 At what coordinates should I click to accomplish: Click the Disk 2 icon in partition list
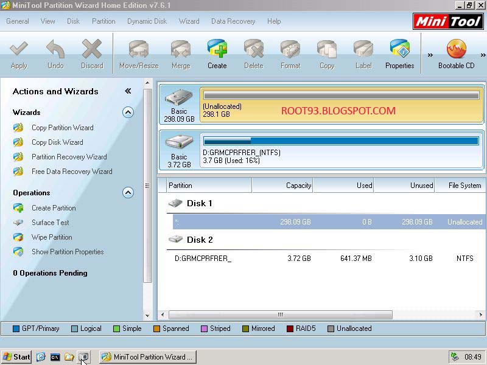pos(175,239)
